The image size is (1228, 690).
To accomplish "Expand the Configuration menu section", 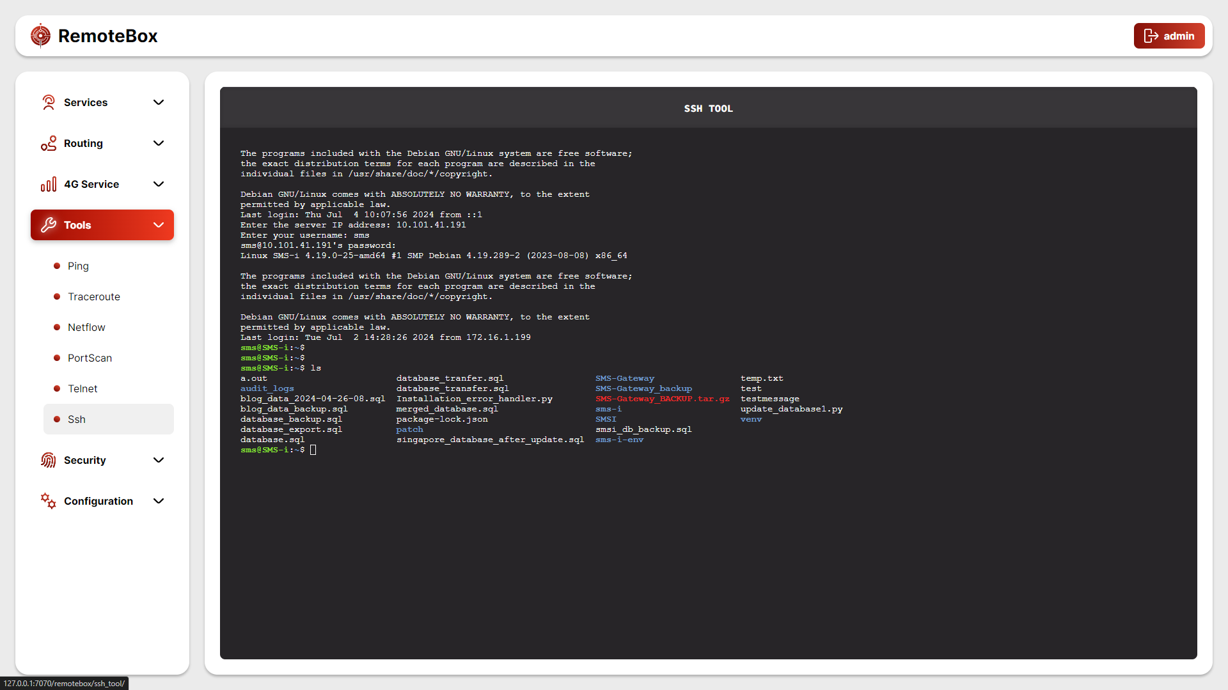I will 102,500.
